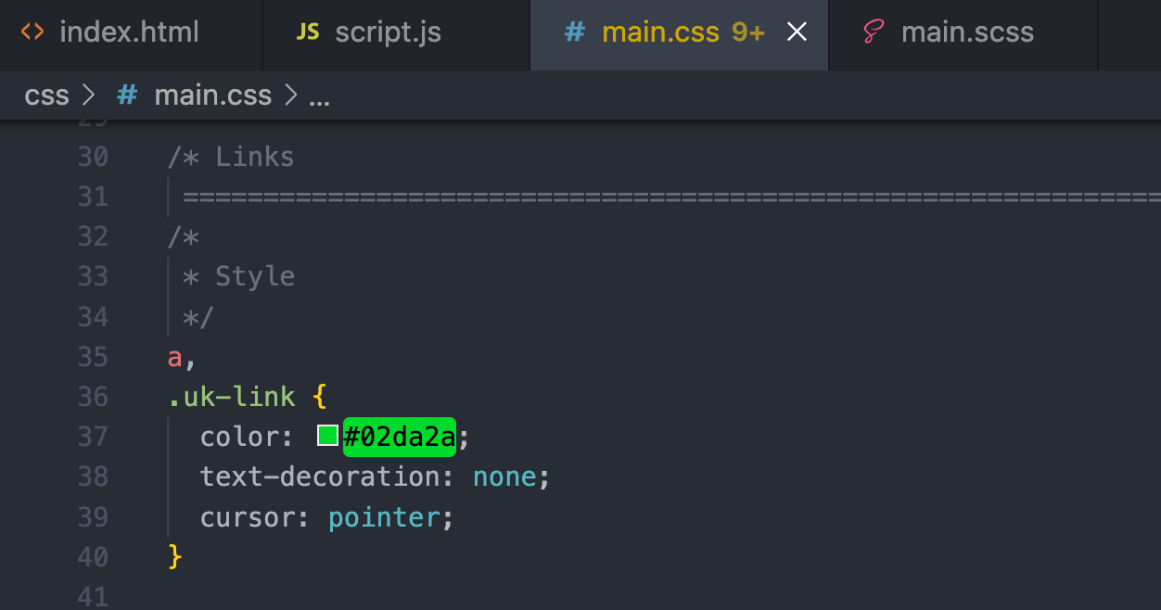Place cursor on the .uk-link selector
The width and height of the screenshot is (1161, 610).
pos(231,397)
